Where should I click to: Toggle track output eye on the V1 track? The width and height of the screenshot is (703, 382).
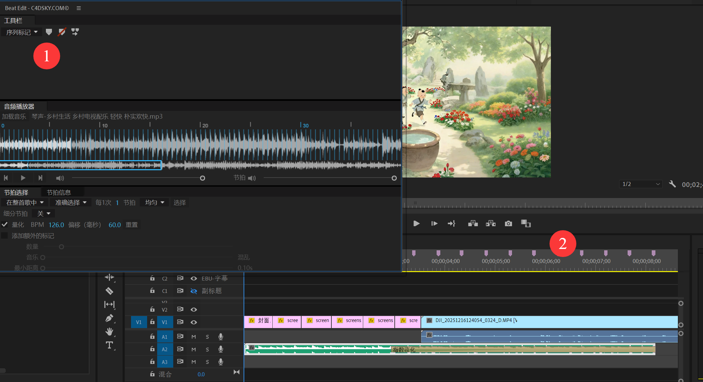coord(194,322)
